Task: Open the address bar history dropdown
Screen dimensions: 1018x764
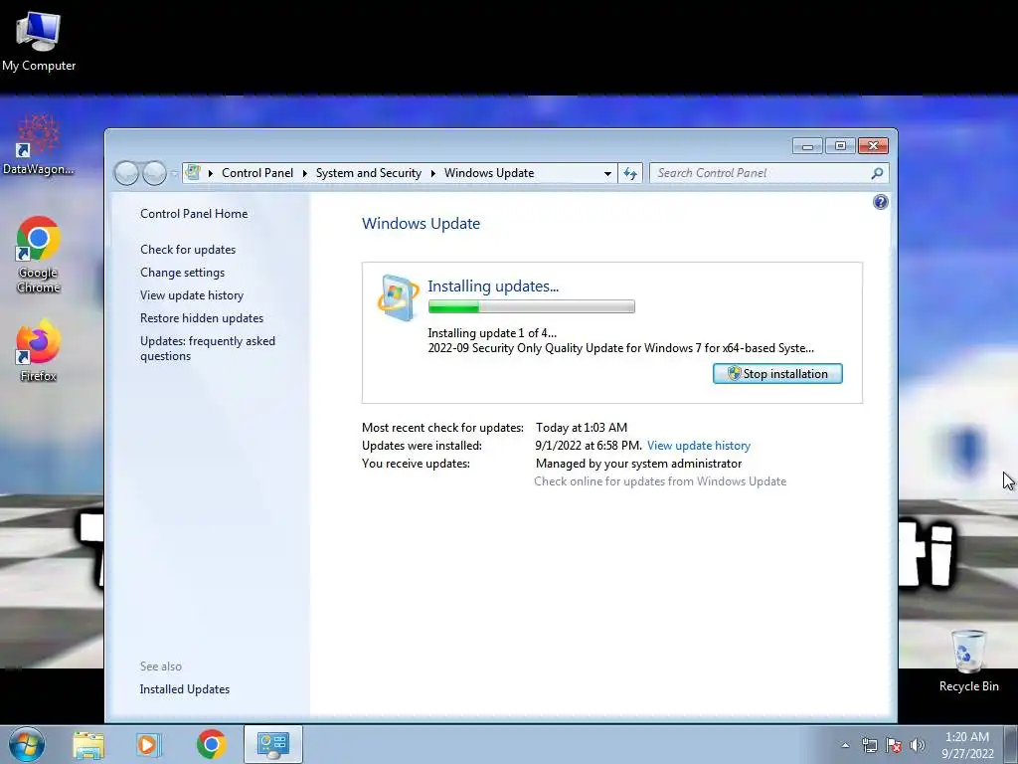Action: 607,173
